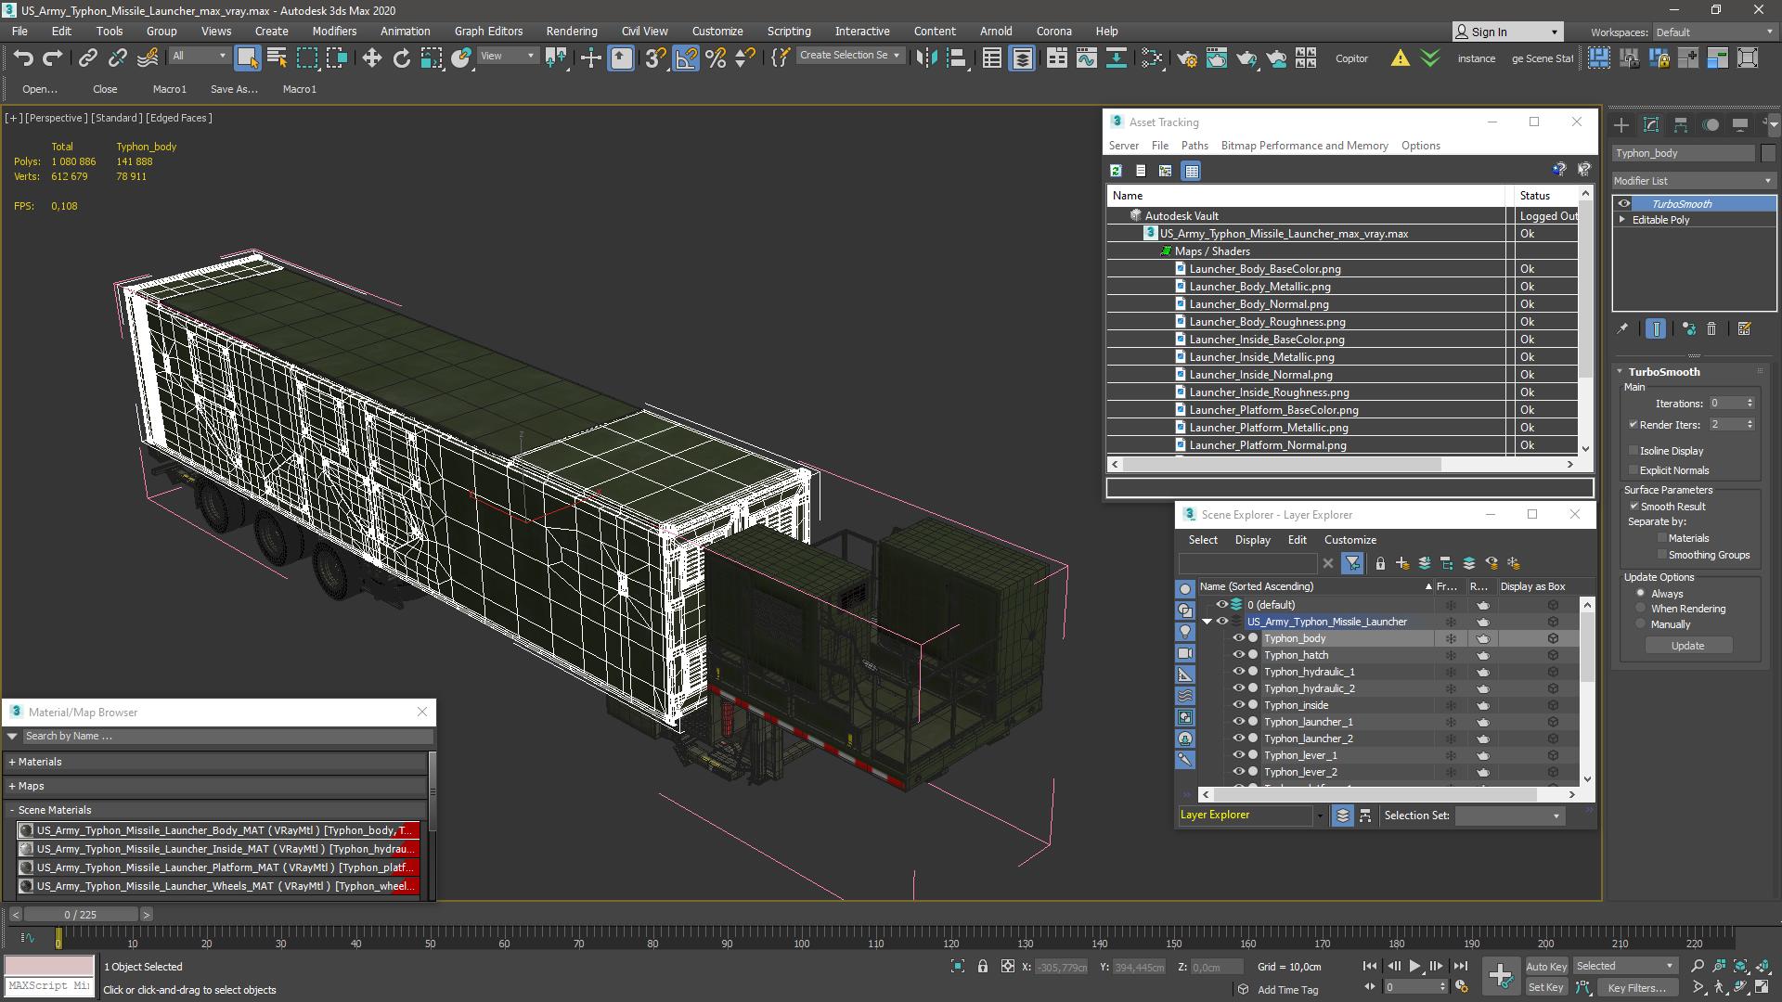1782x1002 pixels.
Task: Activate the Select Object tool
Action: click(247, 58)
